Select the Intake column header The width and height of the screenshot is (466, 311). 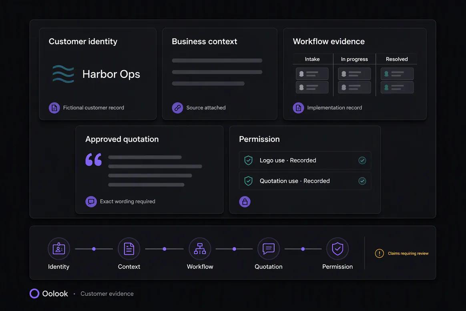[312, 59]
